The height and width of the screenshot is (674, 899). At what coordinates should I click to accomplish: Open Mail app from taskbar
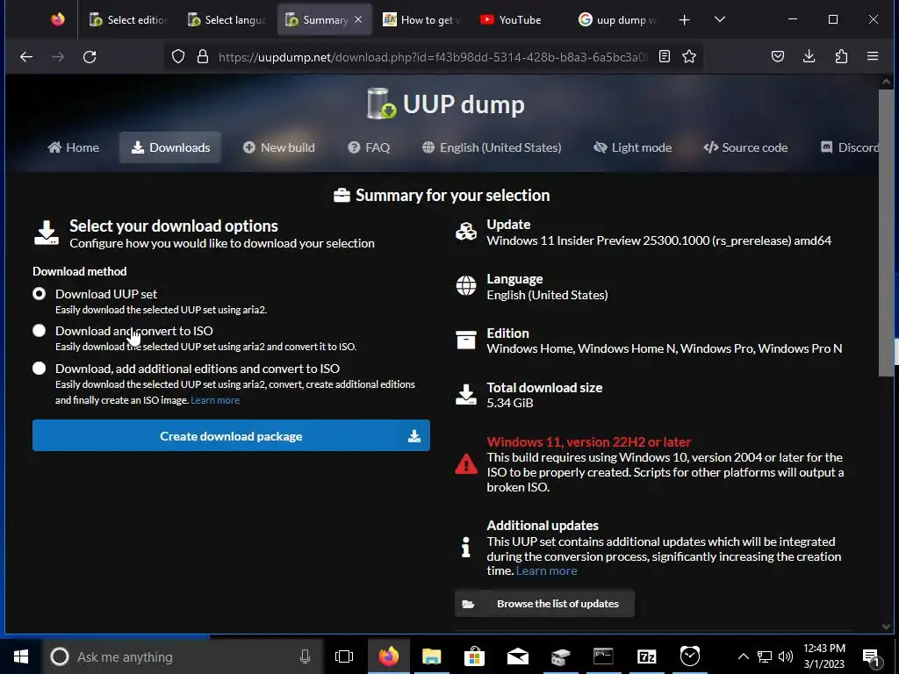tap(518, 656)
